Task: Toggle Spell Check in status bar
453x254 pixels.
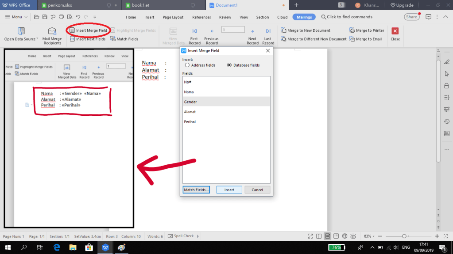Action: click(181, 236)
